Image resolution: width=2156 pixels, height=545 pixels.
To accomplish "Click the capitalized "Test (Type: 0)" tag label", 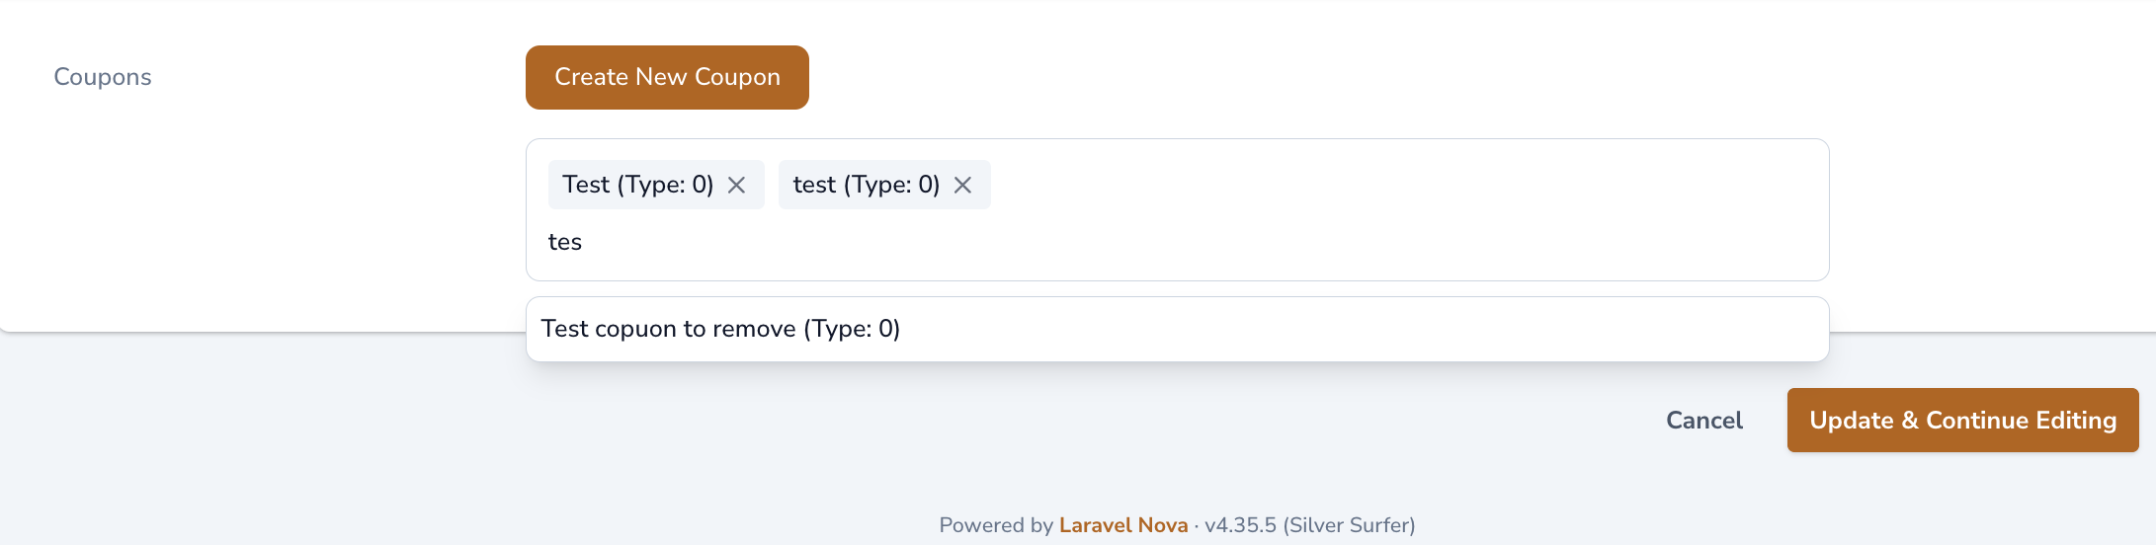I will click(x=637, y=185).
